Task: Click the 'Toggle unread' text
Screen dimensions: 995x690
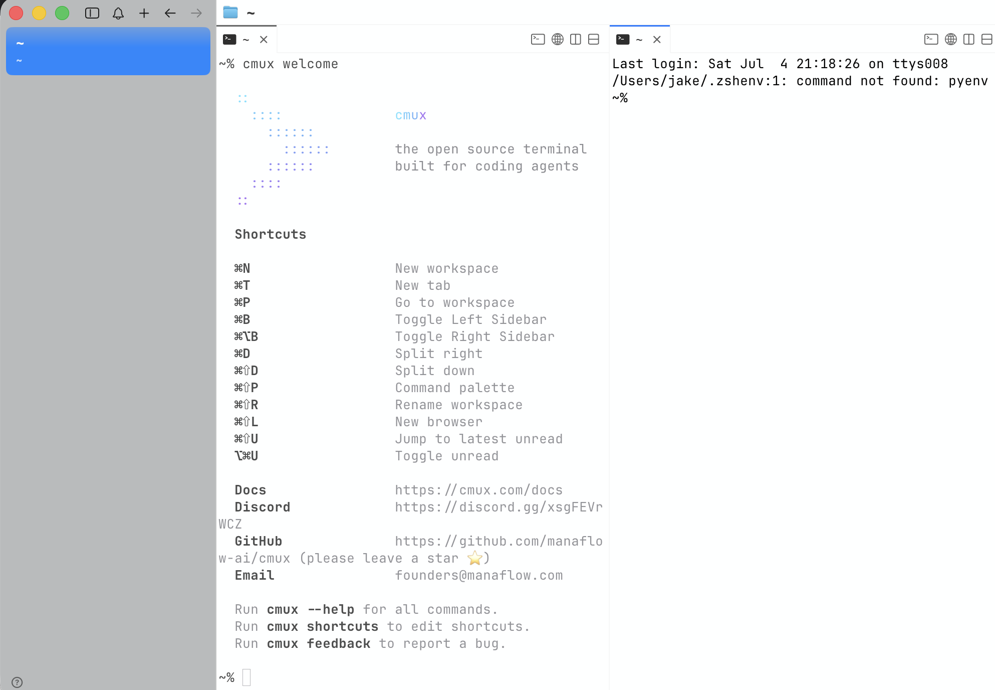Action: (x=447, y=456)
